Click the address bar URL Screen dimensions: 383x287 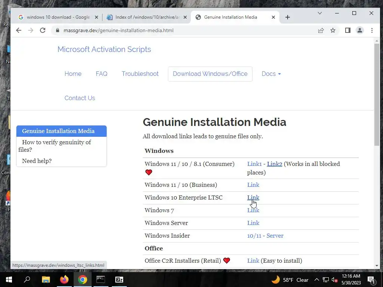coord(119,31)
